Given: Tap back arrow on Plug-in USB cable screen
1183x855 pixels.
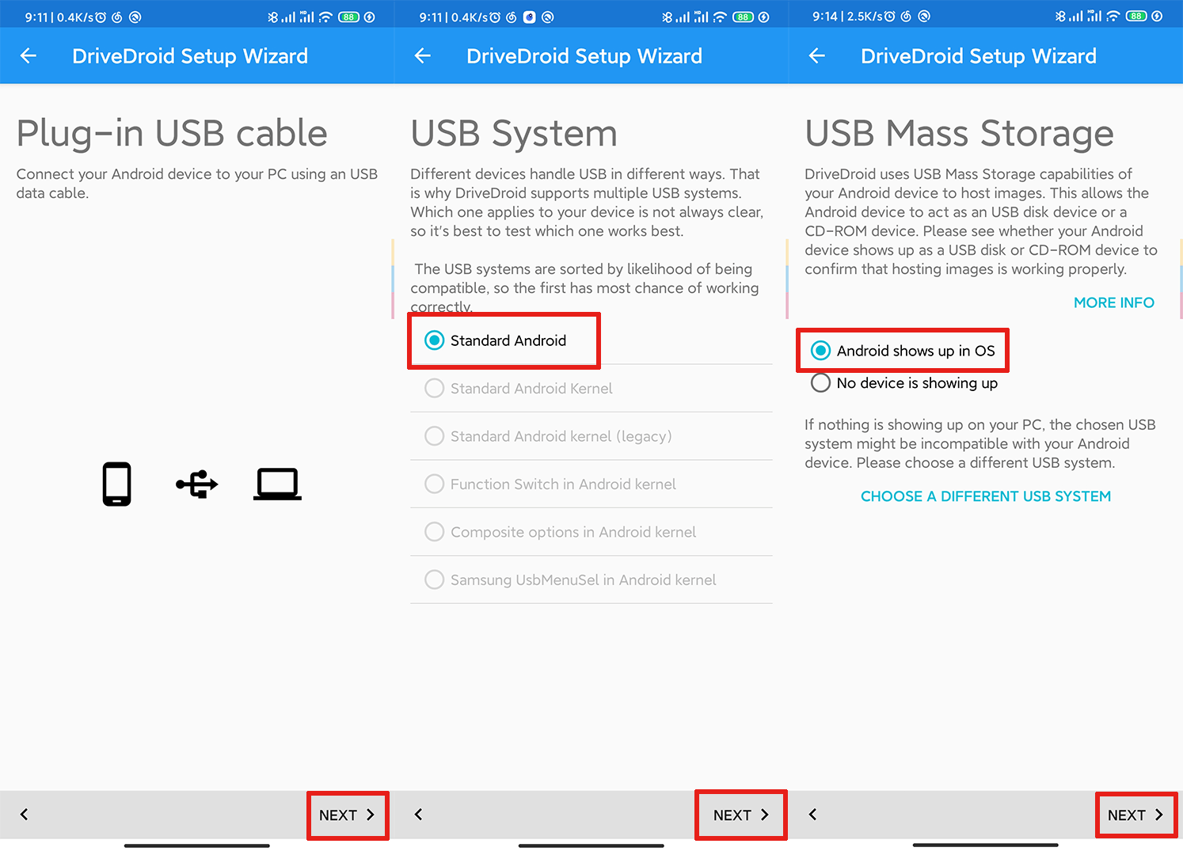Looking at the screenshot, I should pyautogui.click(x=29, y=55).
